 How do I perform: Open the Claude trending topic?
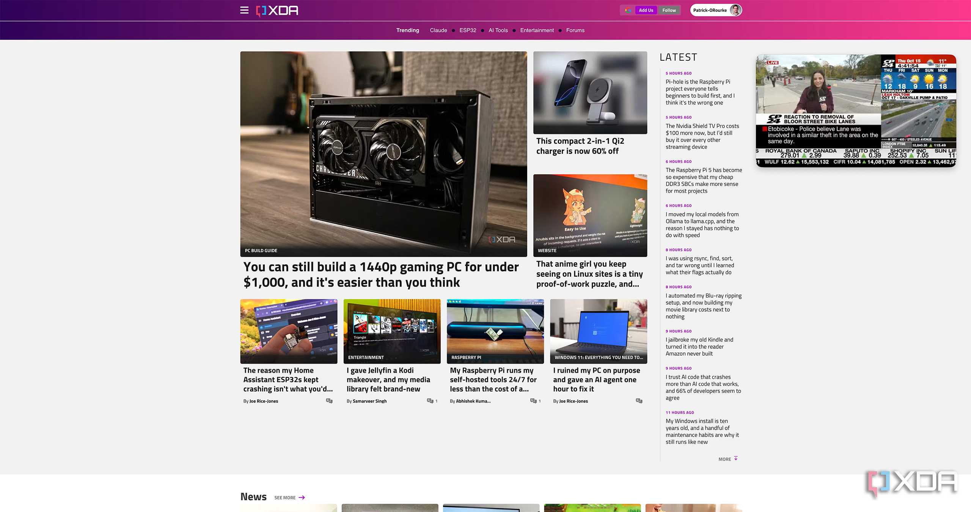[438, 30]
